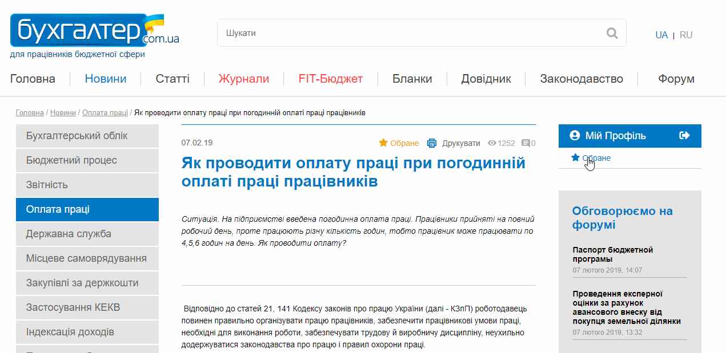Viewport: 726px width, 353px height.
Task: Open the Журнали menu item
Action: [244, 79]
